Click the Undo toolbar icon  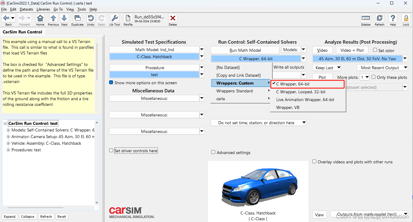coord(90,18)
